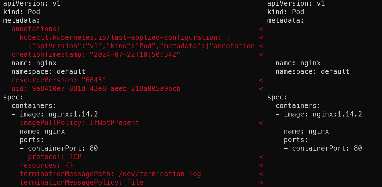Click the red annotations line

(x=36, y=29)
